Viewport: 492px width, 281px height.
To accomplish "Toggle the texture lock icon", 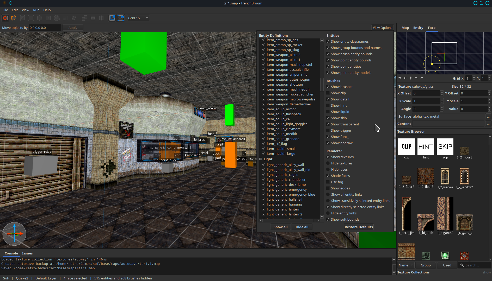I will (112, 18).
